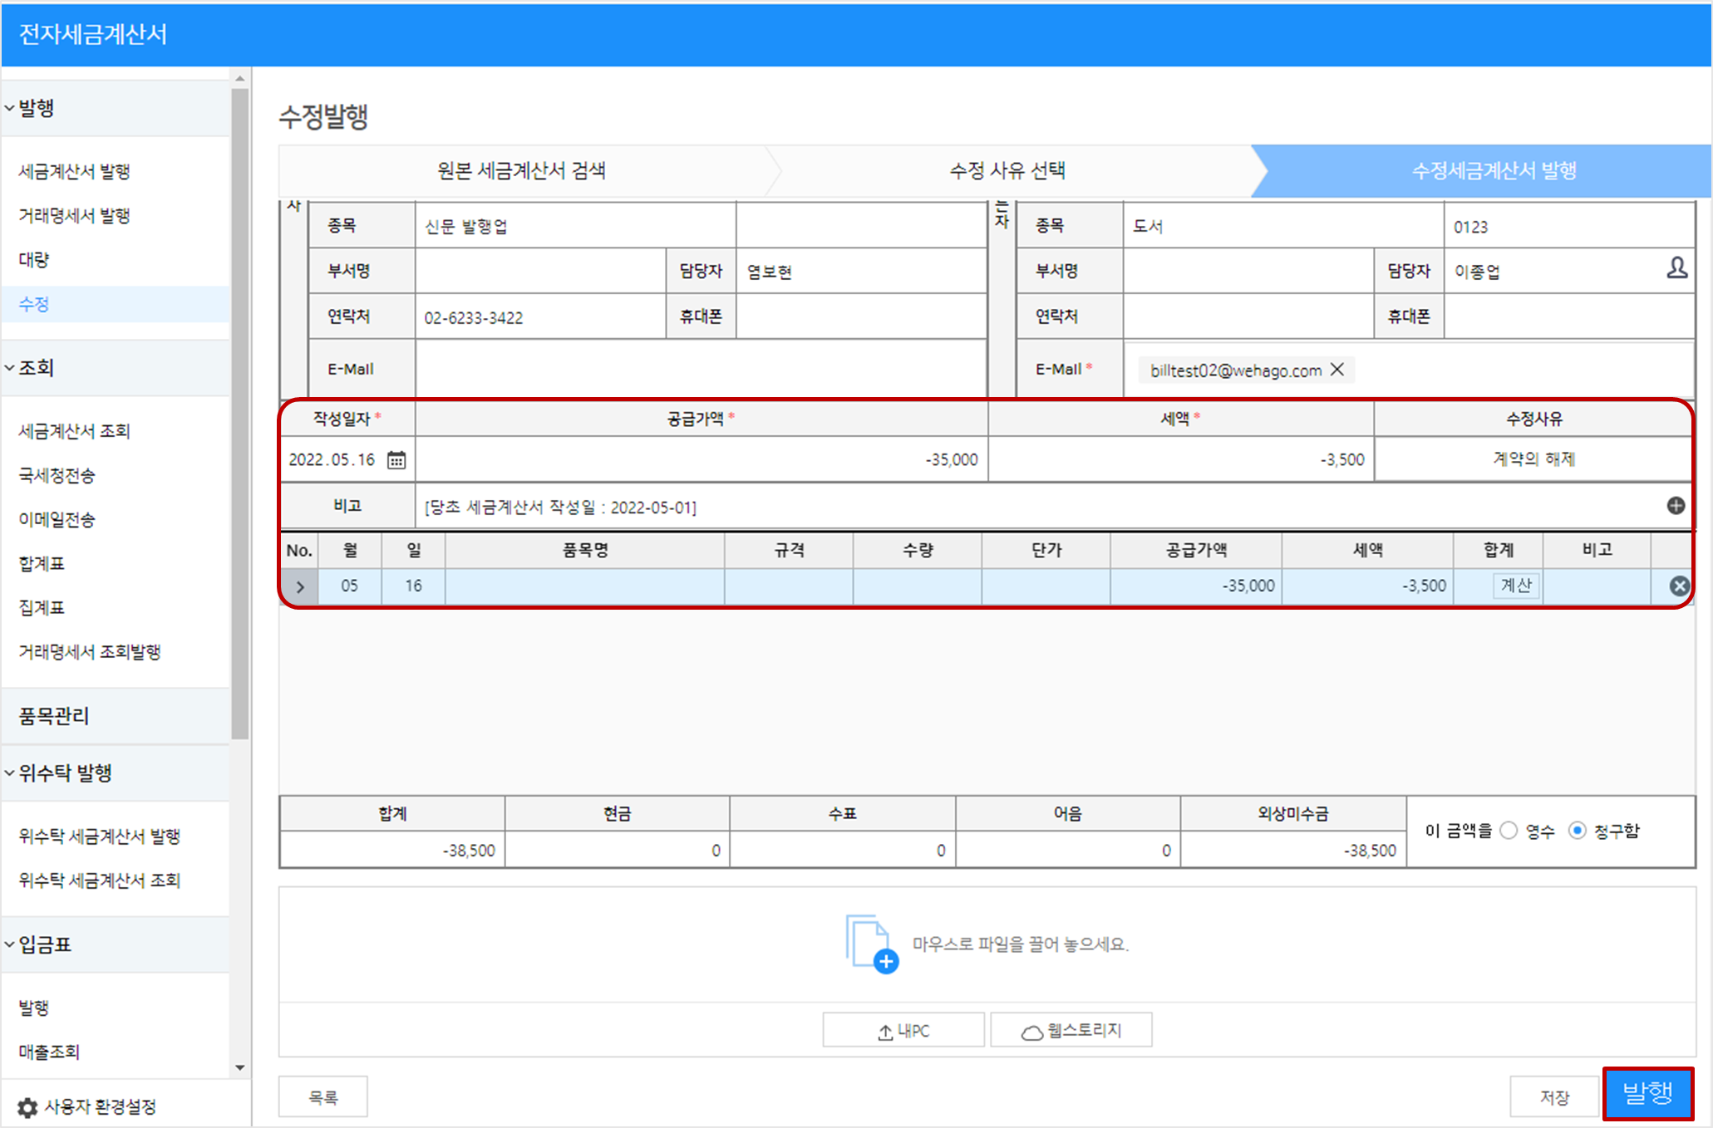Go to the 수정 사유 선택 step tab
1713x1128 pixels.
(x=1007, y=170)
